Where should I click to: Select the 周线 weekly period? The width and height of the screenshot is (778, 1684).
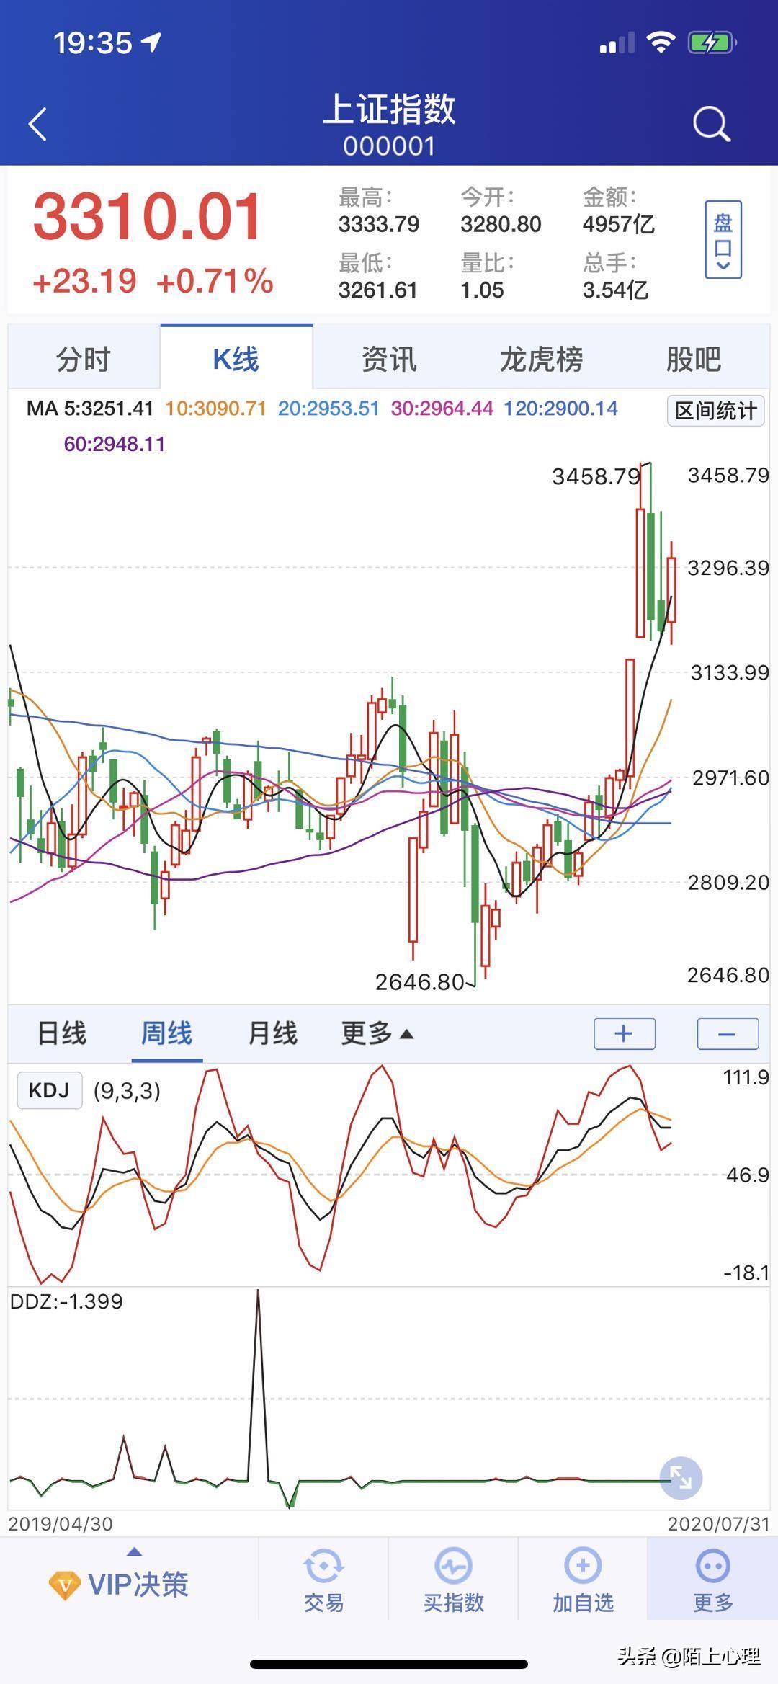pyautogui.click(x=166, y=1033)
